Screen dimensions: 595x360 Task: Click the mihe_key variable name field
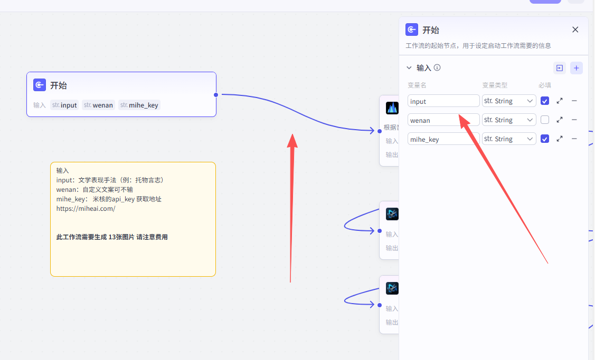click(x=443, y=139)
